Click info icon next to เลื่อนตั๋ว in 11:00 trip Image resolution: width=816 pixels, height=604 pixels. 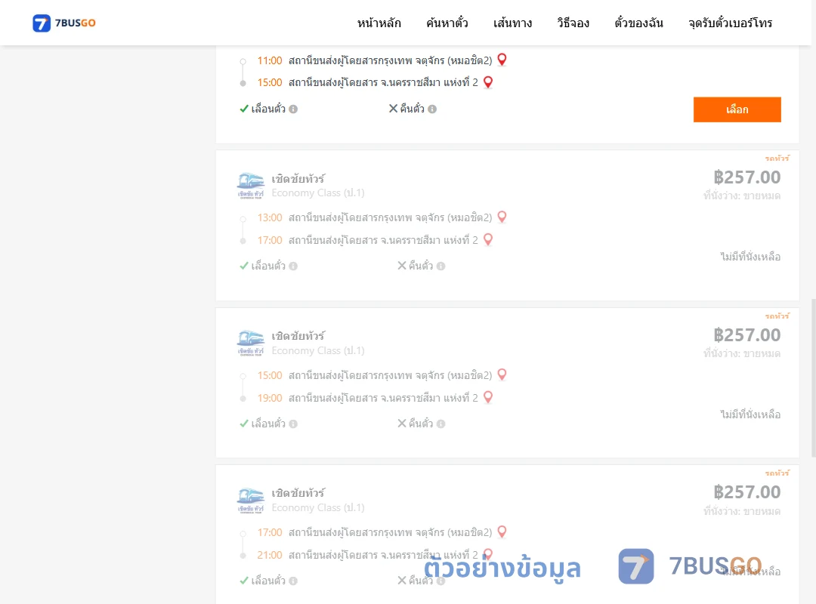pyautogui.click(x=293, y=109)
